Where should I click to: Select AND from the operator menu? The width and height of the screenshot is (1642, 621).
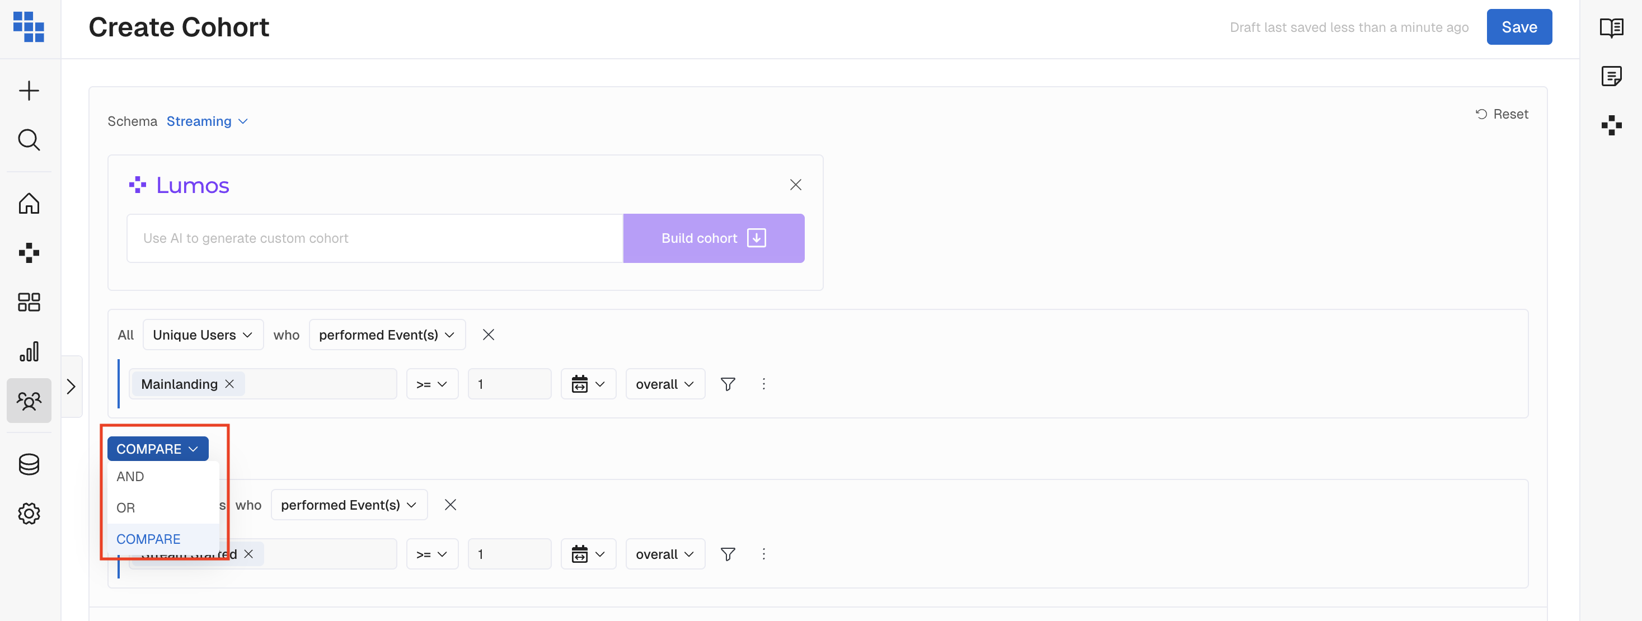click(x=130, y=477)
